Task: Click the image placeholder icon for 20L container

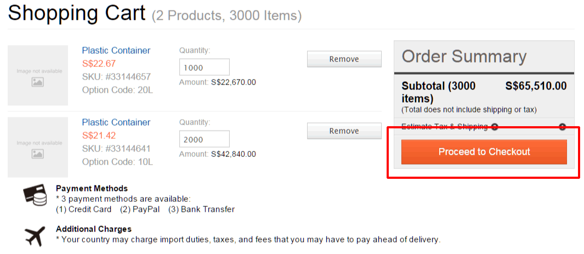Action: [38, 82]
